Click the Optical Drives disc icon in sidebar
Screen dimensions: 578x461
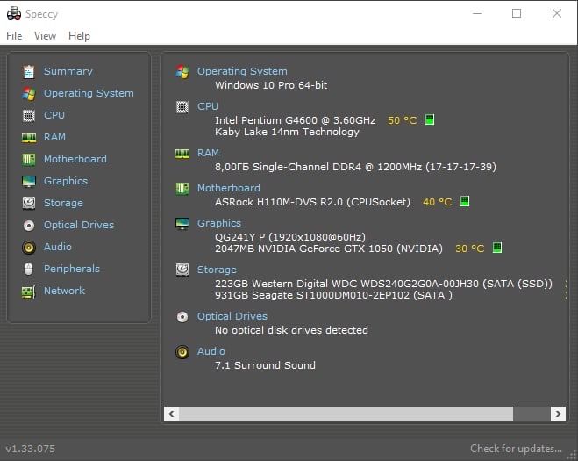point(29,225)
